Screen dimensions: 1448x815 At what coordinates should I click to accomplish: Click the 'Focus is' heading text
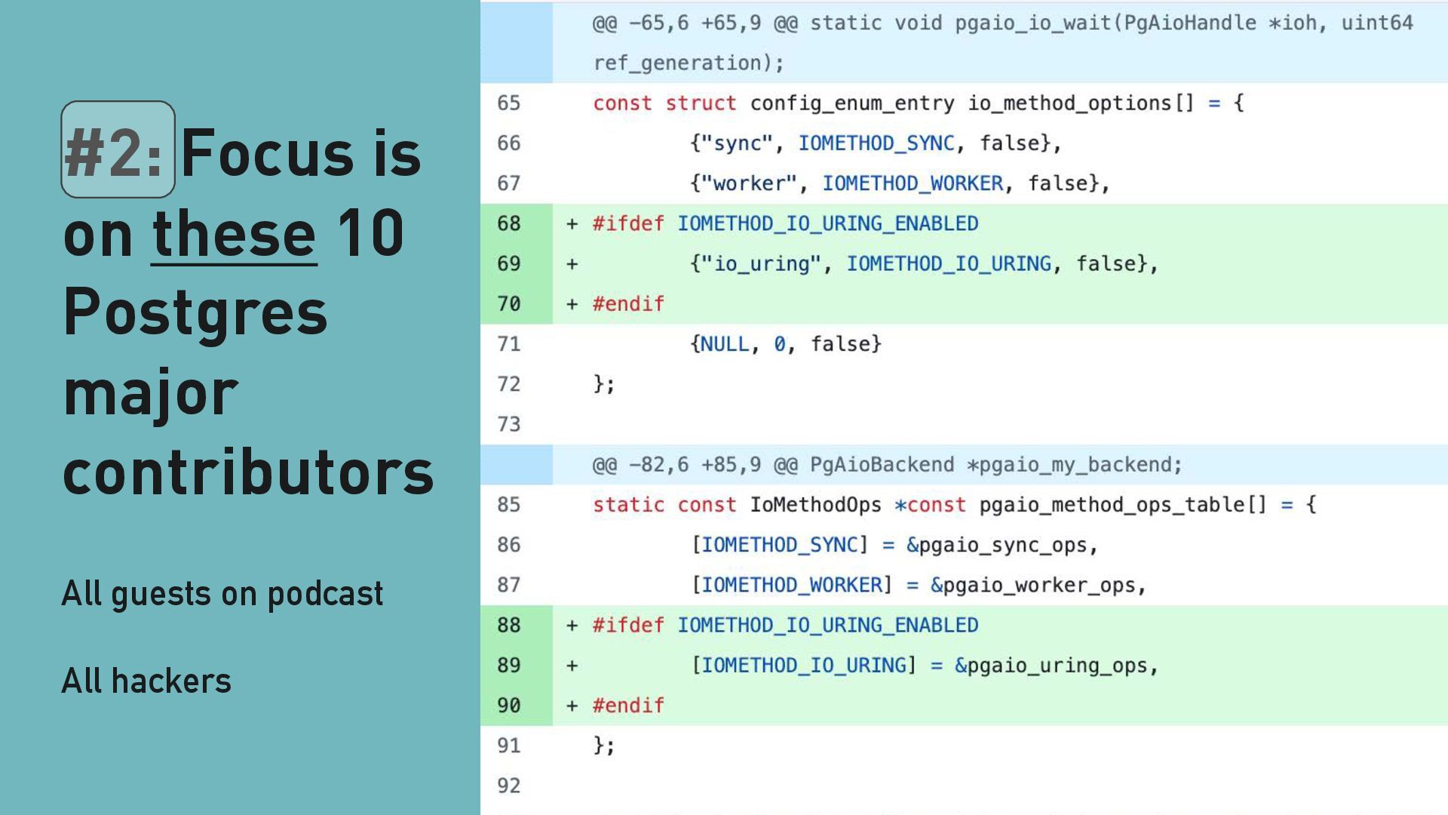pyautogui.click(x=301, y=153)
